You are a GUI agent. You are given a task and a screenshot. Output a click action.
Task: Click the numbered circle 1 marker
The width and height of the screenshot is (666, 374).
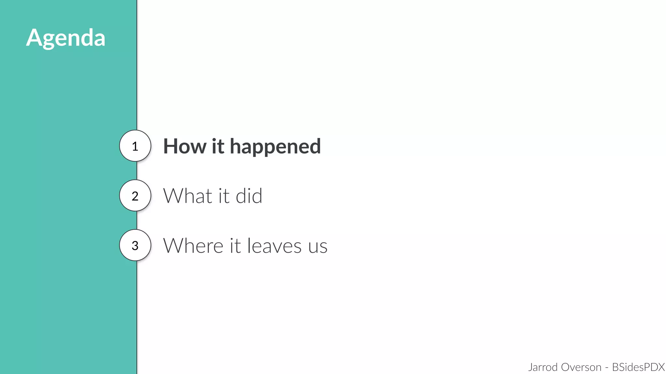pos(135,146)
